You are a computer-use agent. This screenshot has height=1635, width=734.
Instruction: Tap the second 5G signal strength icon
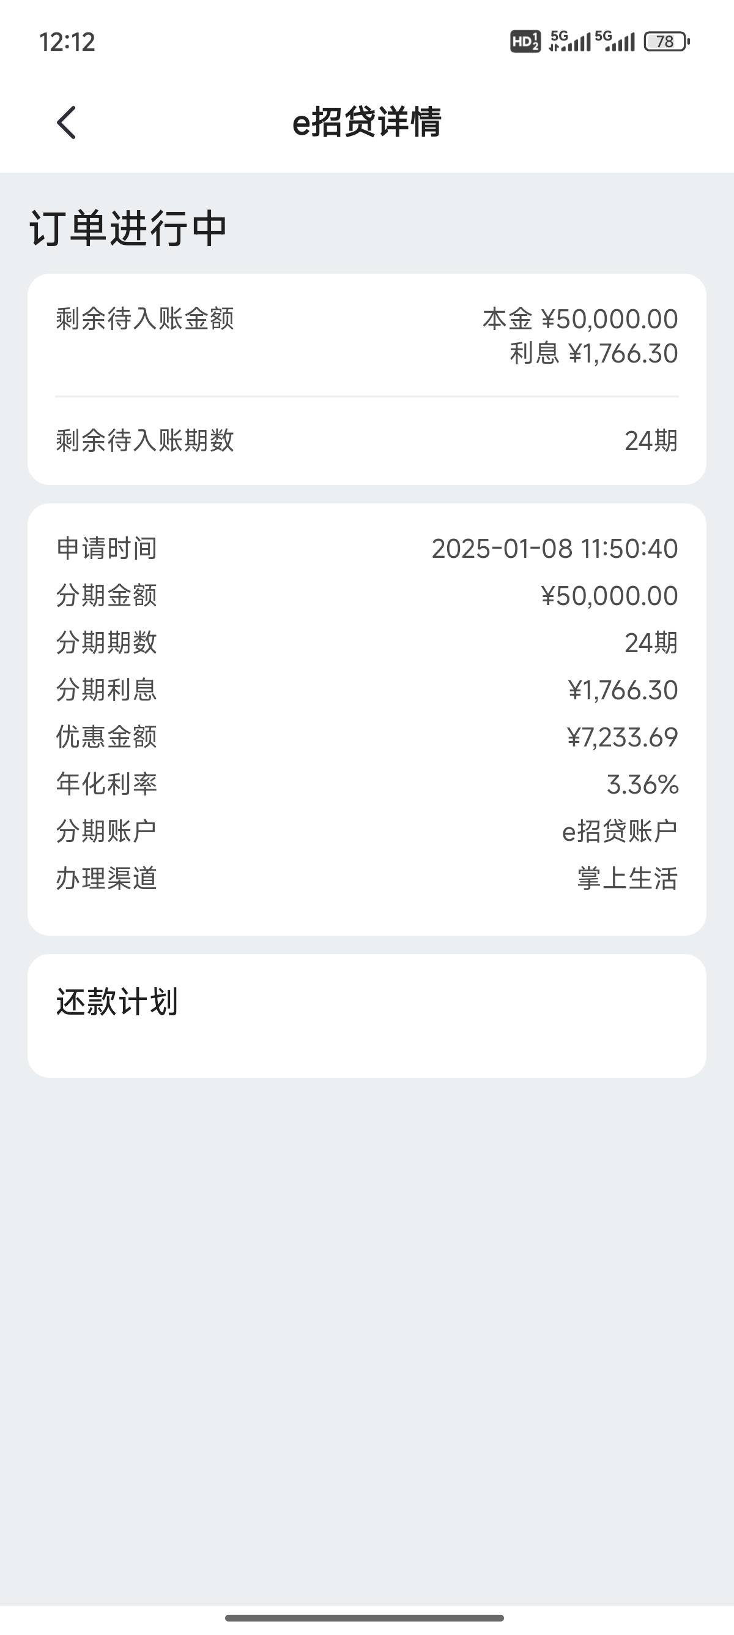[615, 41]
